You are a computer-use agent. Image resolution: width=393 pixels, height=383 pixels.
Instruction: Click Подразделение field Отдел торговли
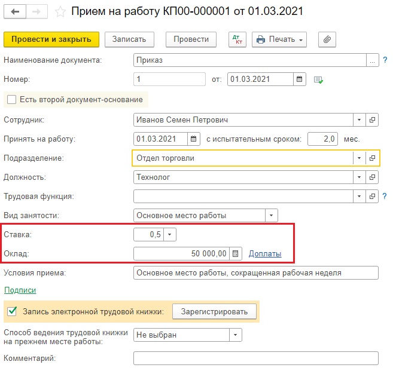point(243,158)
